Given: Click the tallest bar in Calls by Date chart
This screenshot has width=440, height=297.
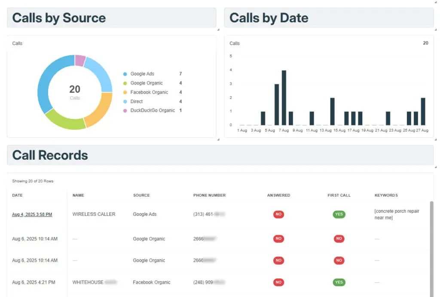Looking at the screenshot, I should (x=284, y=97).
